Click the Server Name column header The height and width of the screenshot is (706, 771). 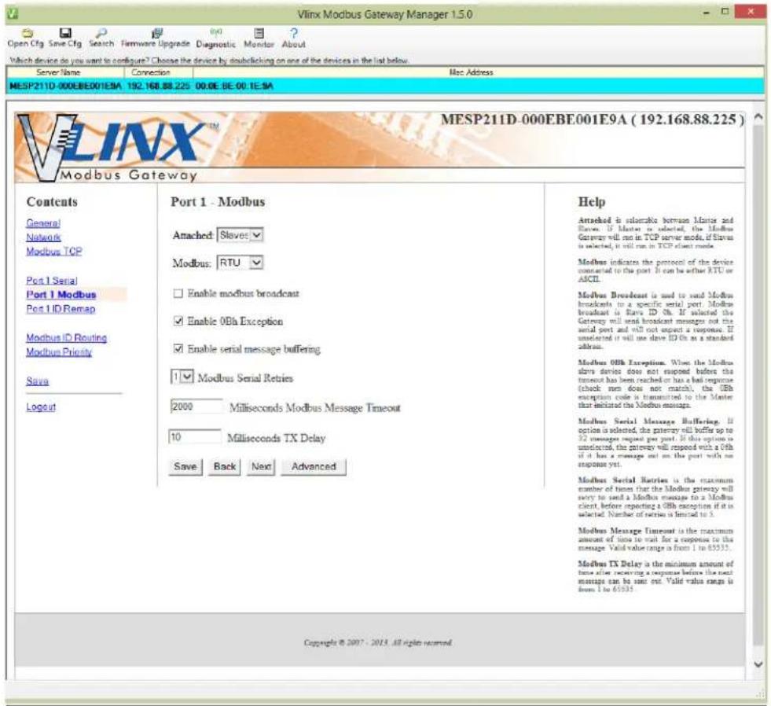(x=65, y=72)
